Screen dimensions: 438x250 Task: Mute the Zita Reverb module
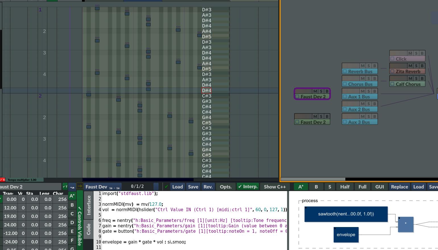tap(410, 66)
